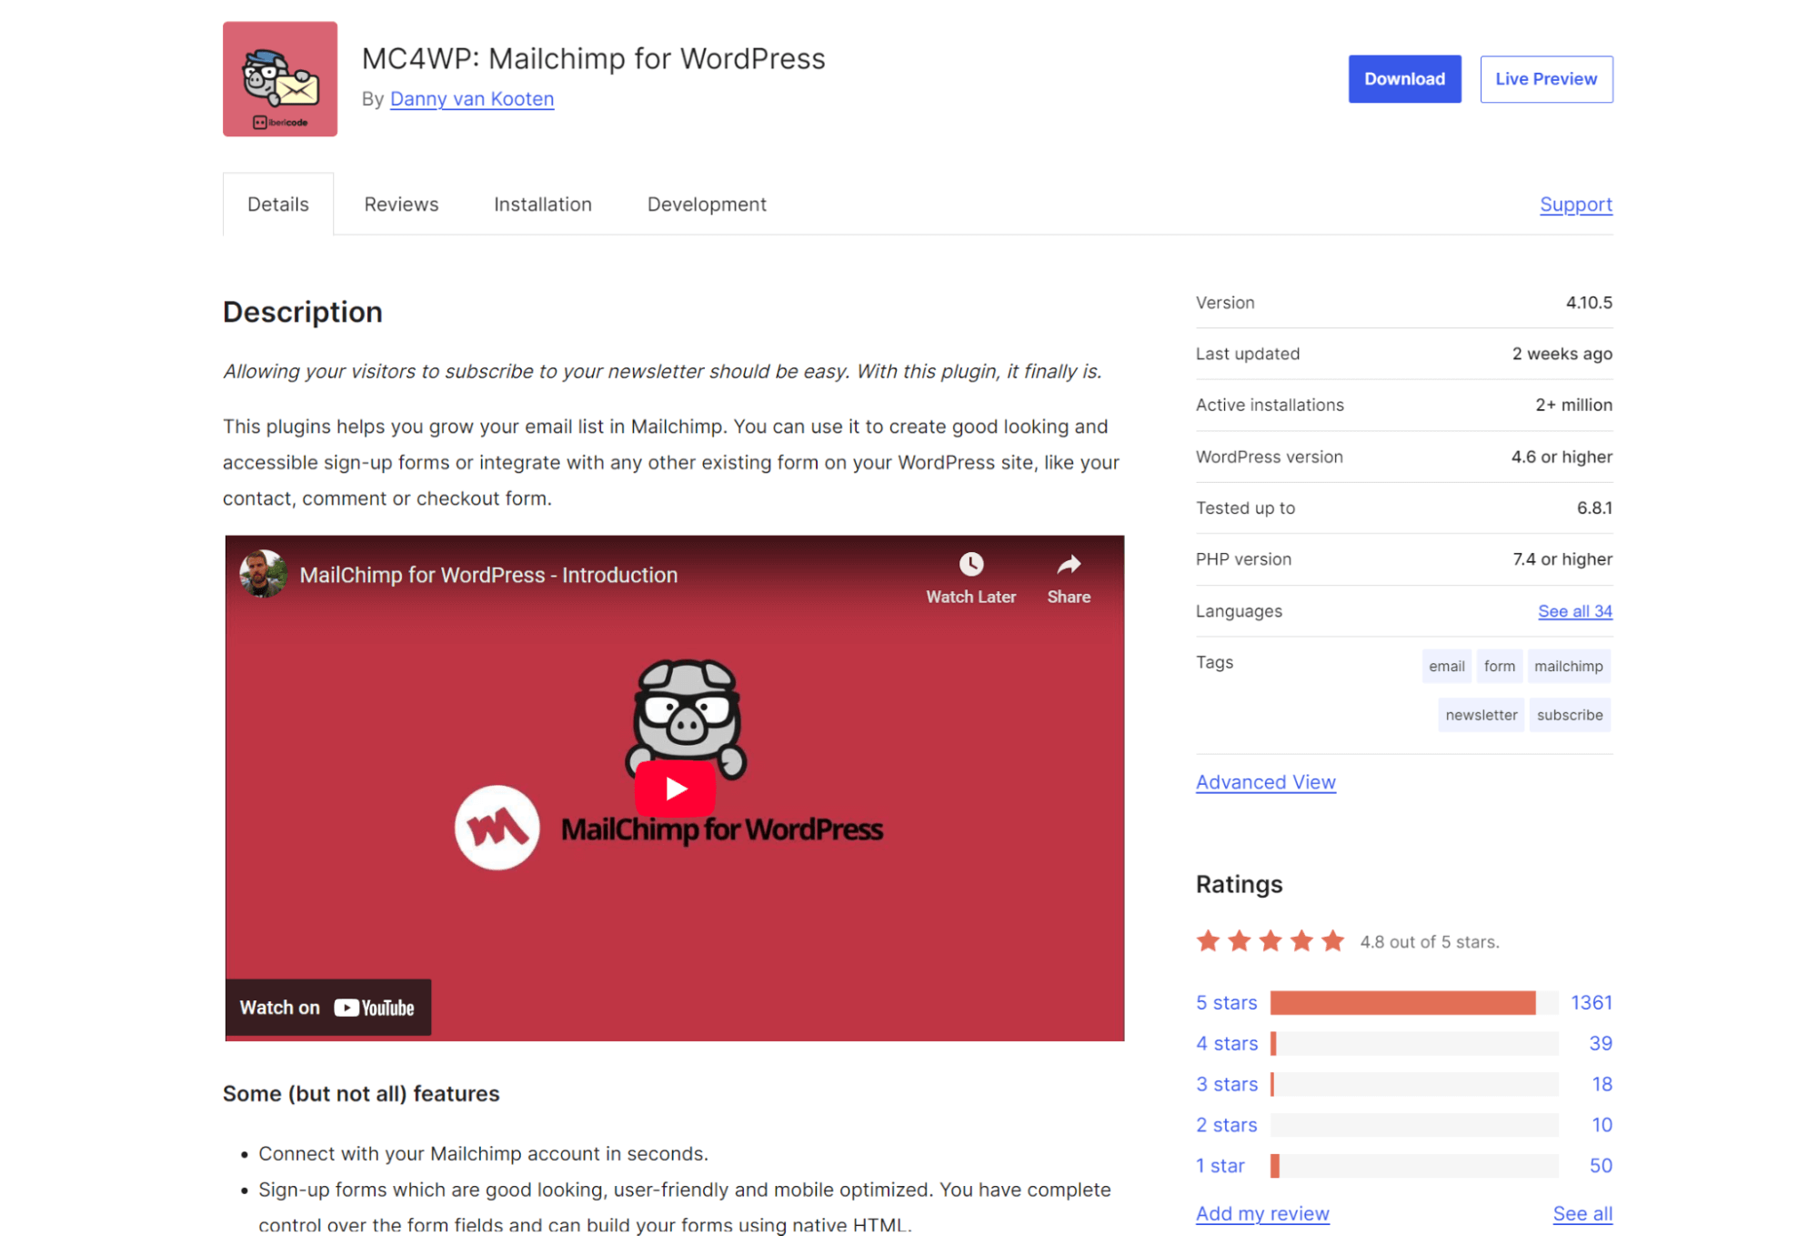Click '4.8 out of 5 stars.' text
Image resolution: width=1818 pixels, height=1236 pixels.
click(1429, 942)
